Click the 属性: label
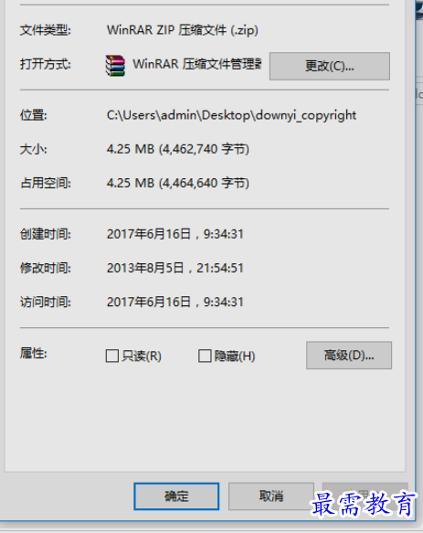Viewport: 423px width, 533px height. pyautogui.click(x=33, y=354)
